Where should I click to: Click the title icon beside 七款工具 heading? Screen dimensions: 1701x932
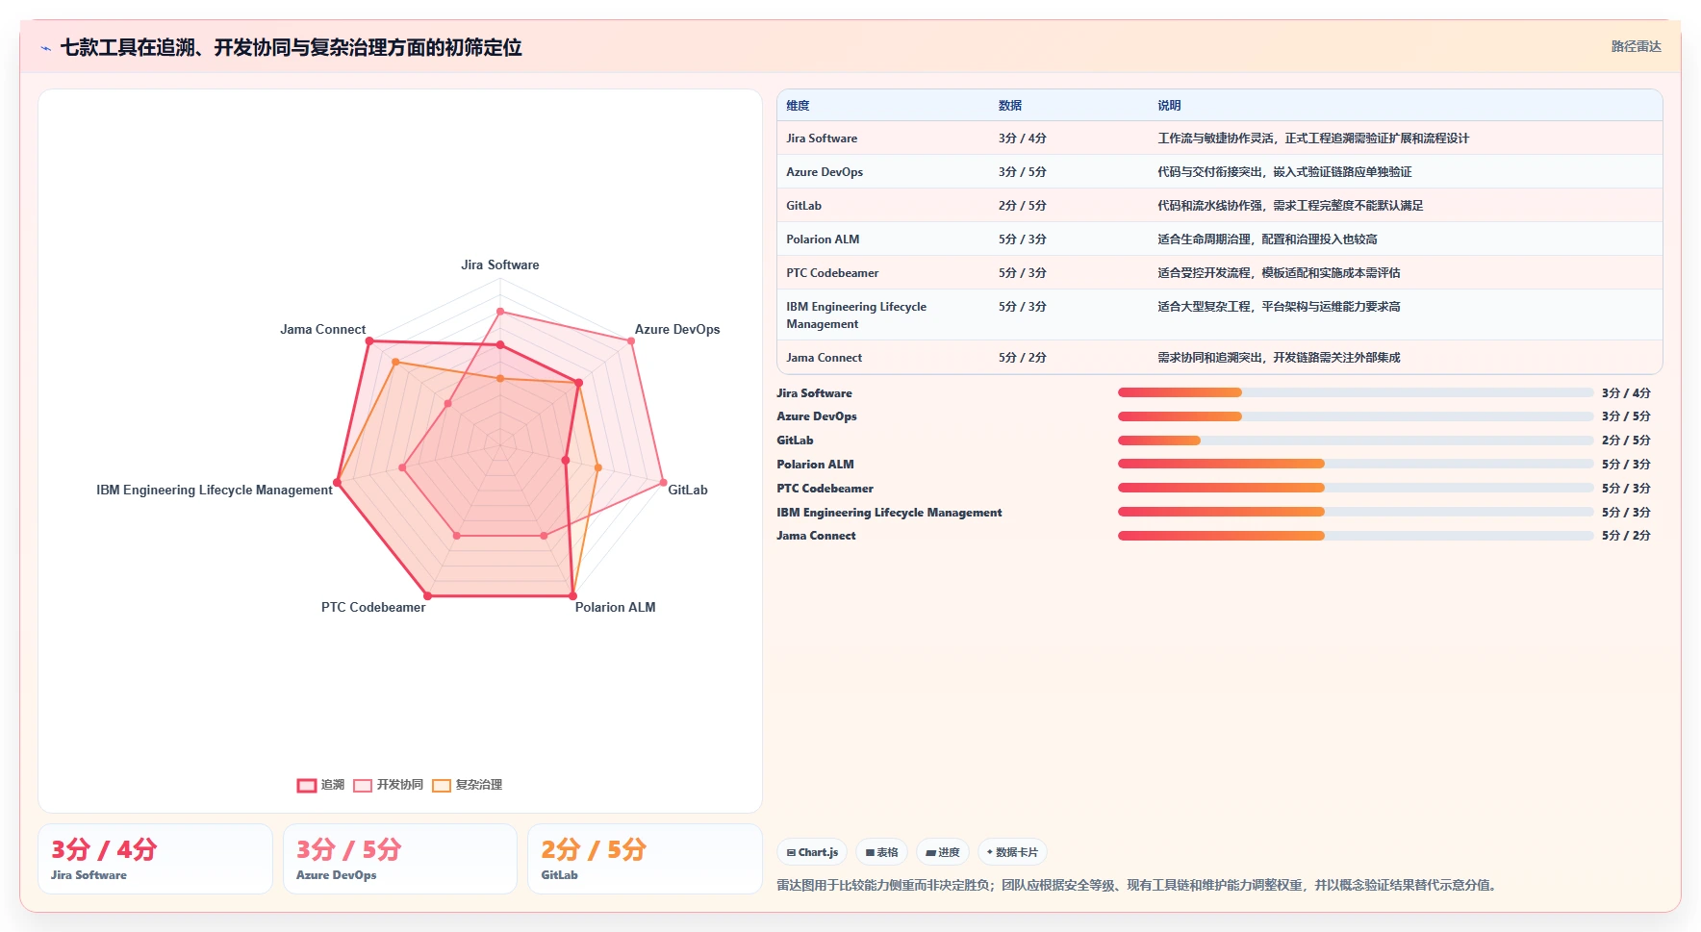coord(45,48)
